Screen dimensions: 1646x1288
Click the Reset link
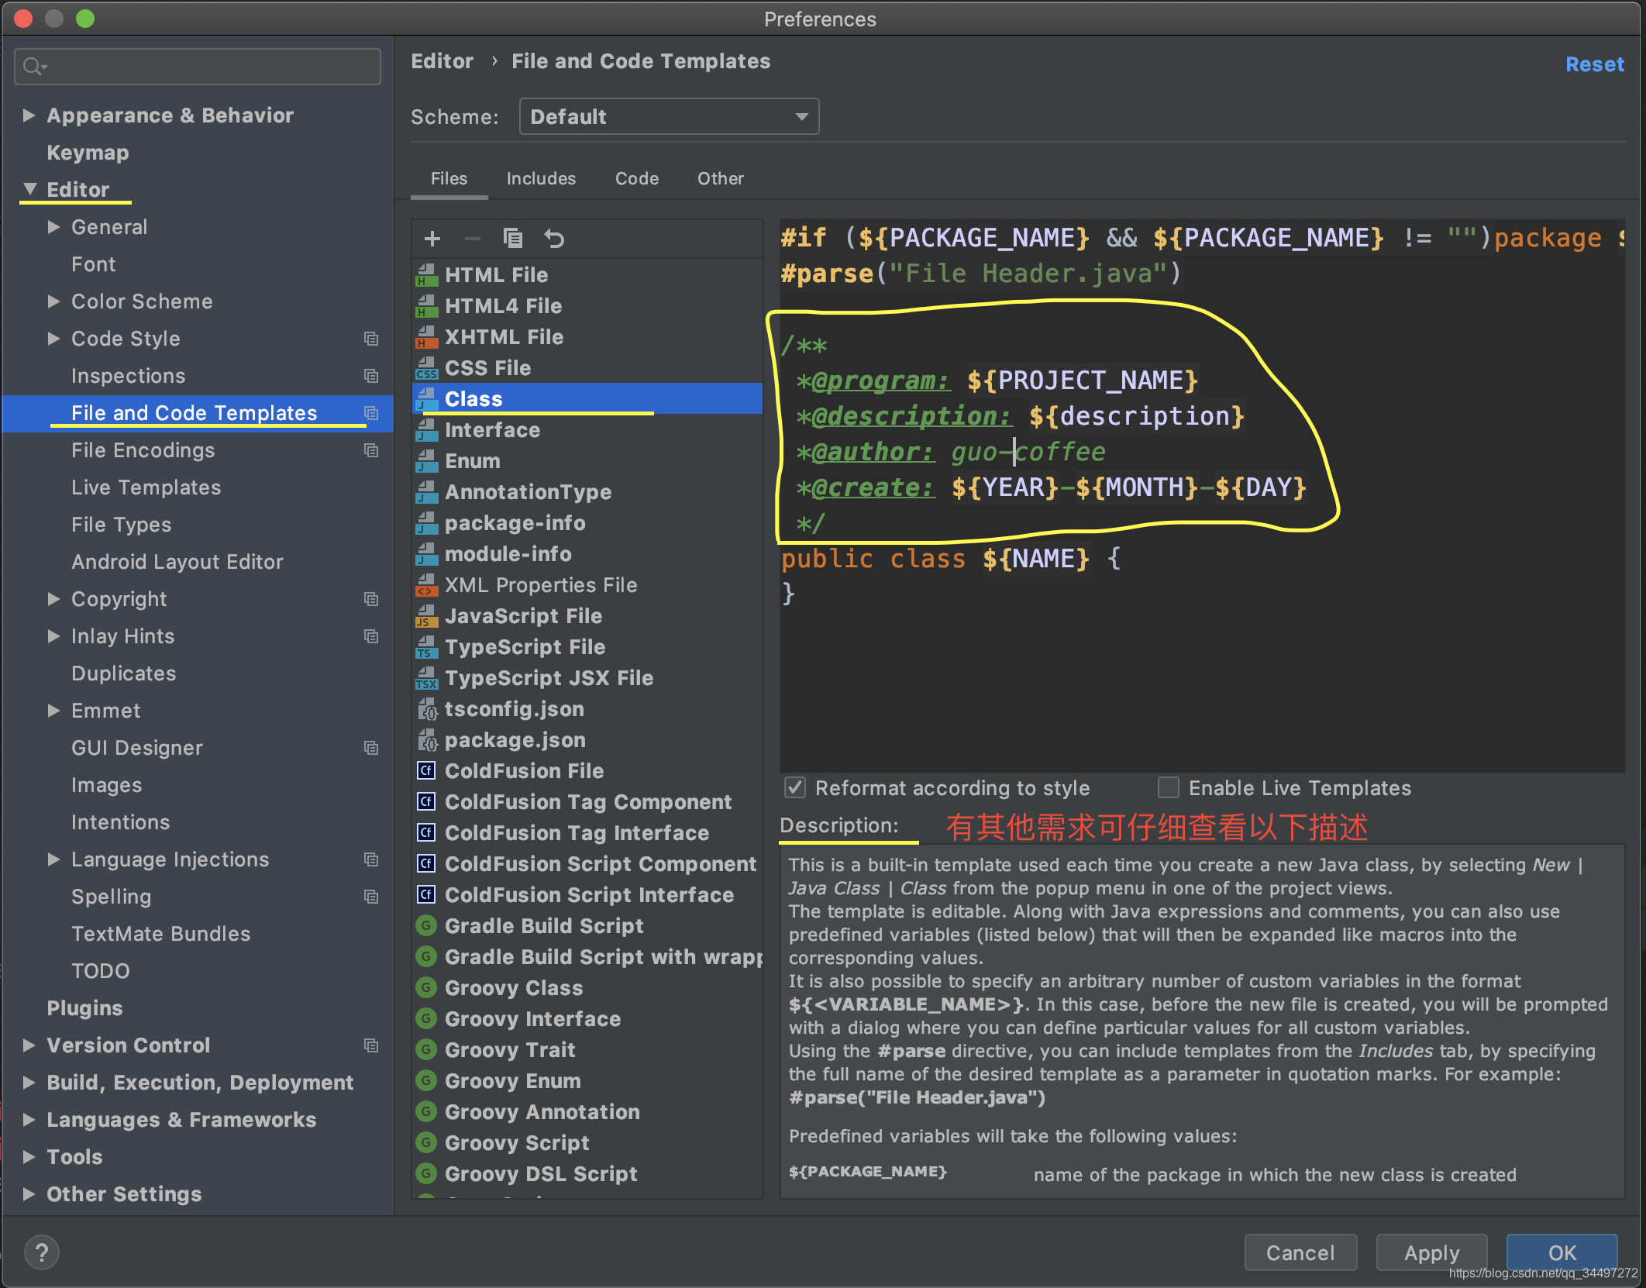tap(1594, 64)
